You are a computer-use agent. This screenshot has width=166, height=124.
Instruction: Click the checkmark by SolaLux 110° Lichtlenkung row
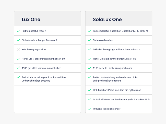coord(89,68)
